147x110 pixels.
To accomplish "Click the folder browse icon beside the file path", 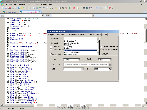I will pos(110,65).
